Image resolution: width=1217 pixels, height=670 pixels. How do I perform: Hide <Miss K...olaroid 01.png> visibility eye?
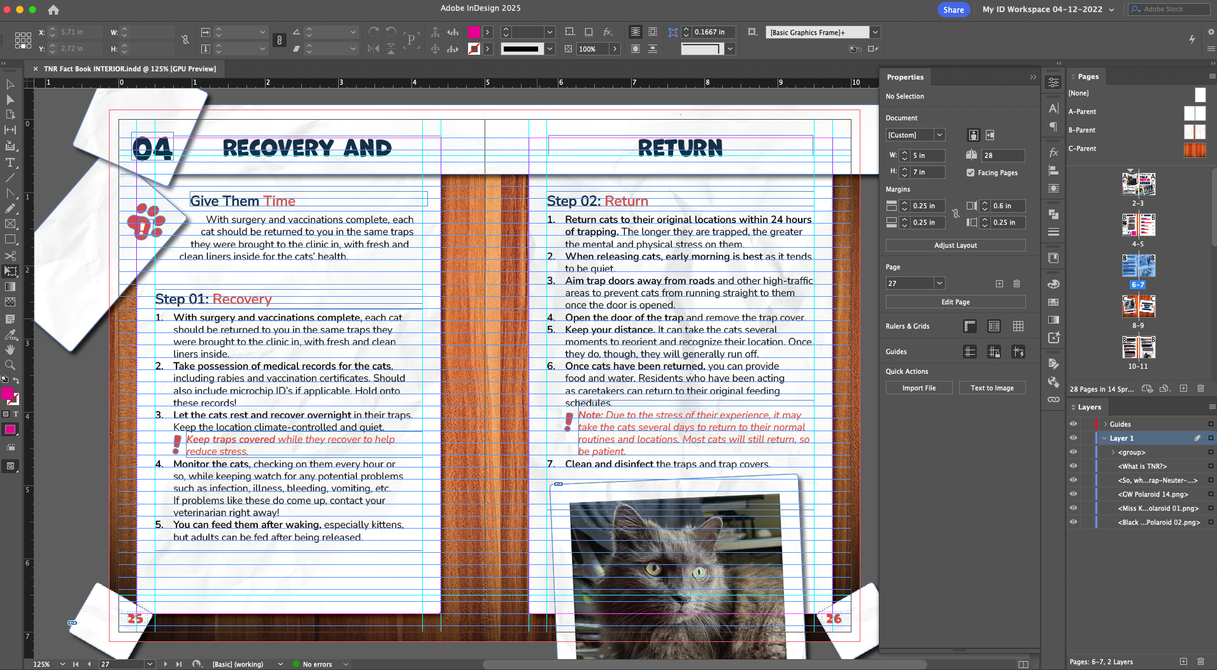(1074, 508)
